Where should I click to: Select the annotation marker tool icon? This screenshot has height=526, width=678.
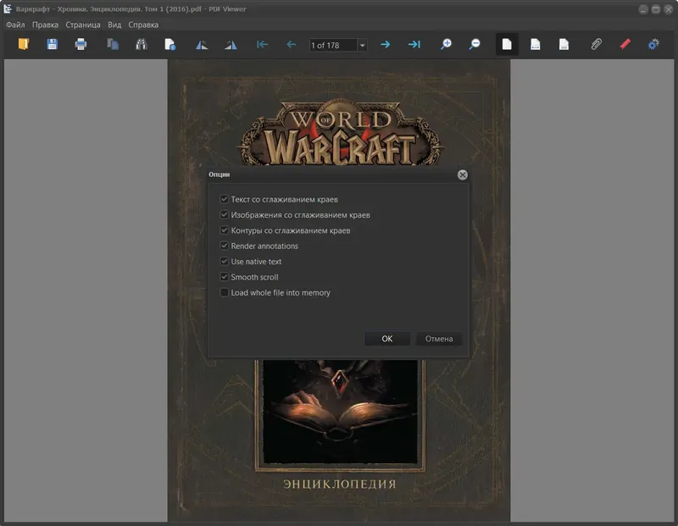[x=625, y=43]
